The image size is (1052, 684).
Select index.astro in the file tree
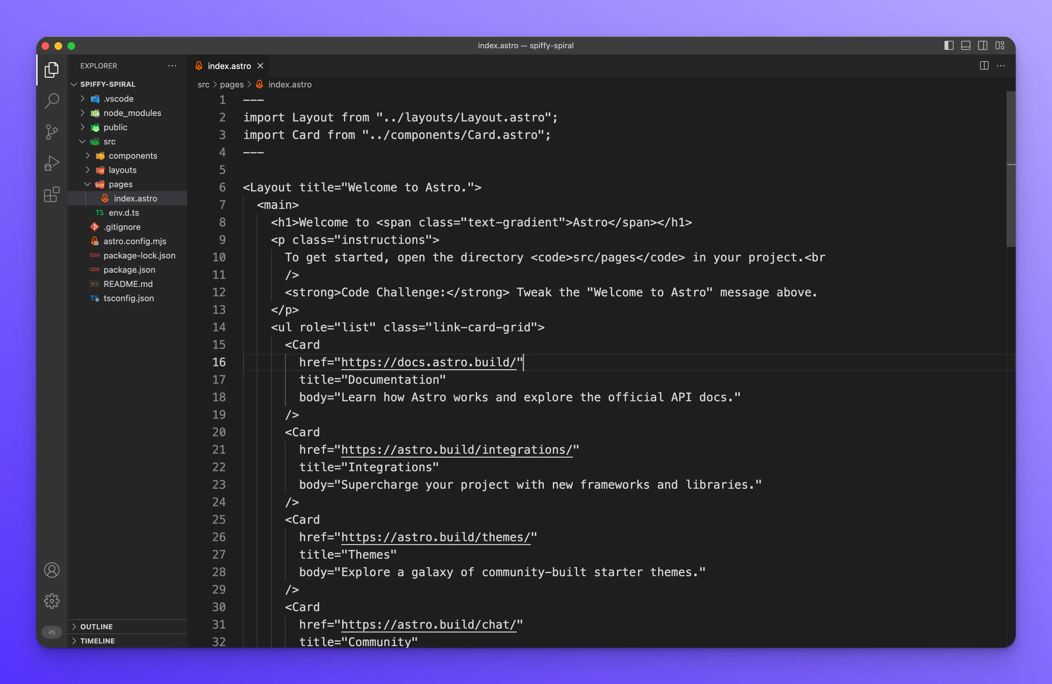pos(127,199)
